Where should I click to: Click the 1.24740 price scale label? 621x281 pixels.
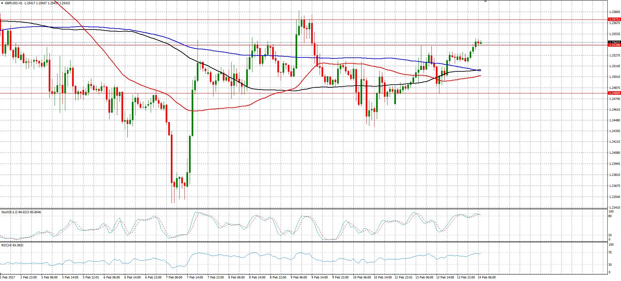[615, 99]
